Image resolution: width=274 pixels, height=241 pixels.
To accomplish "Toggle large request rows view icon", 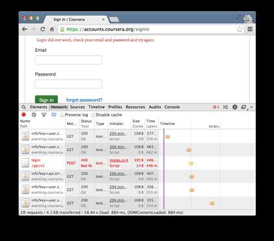I will tap(54, 115).
